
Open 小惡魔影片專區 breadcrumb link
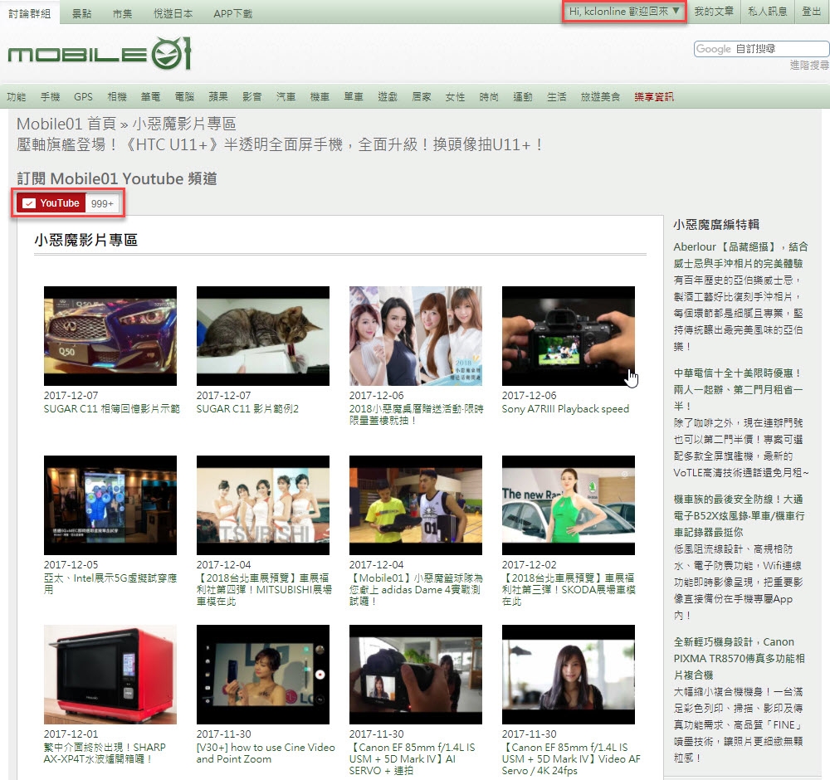pos(184,124)
